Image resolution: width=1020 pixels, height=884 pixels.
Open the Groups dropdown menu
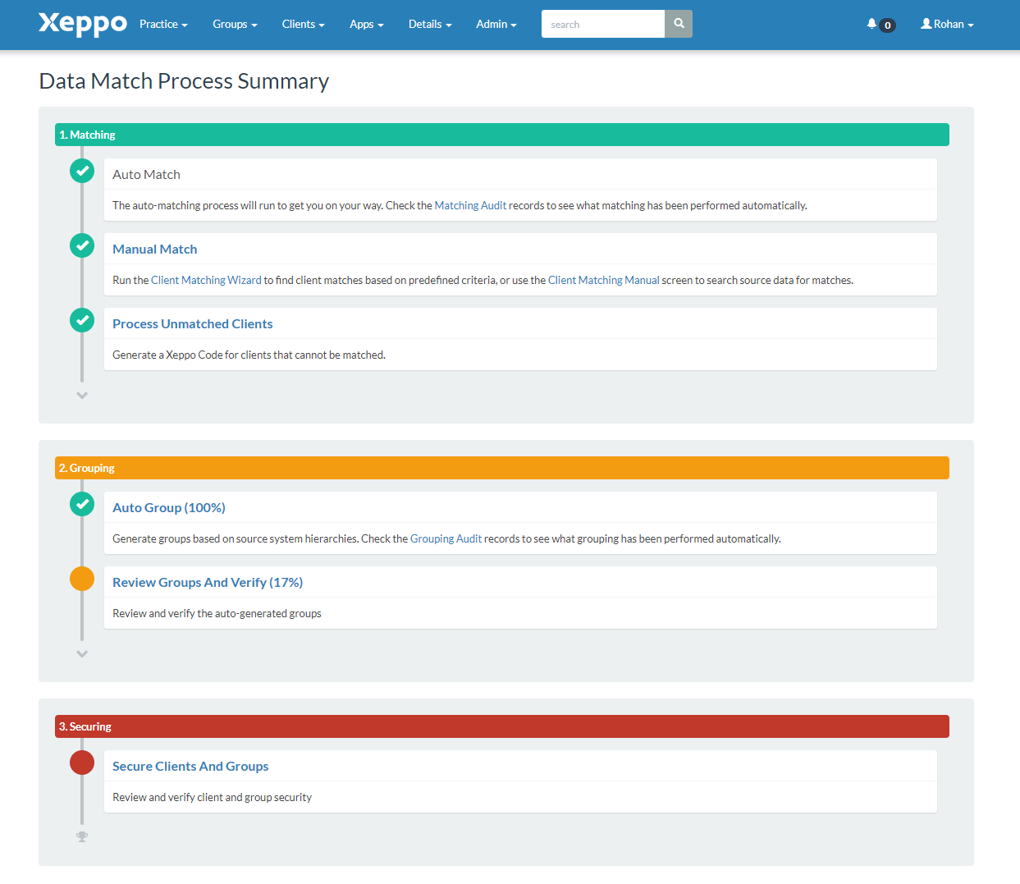click(x=235, y=25)
